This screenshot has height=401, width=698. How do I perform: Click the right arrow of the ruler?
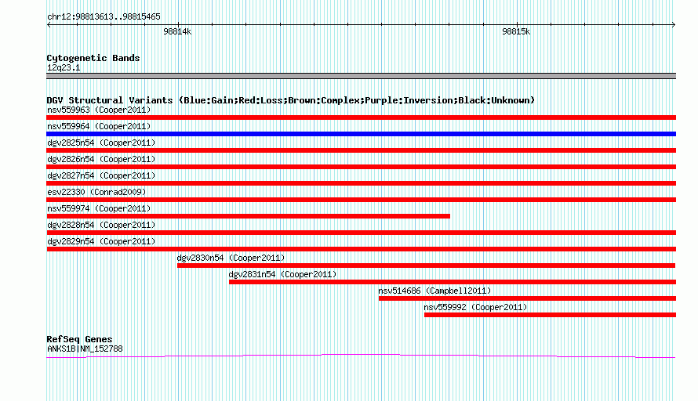674,25
